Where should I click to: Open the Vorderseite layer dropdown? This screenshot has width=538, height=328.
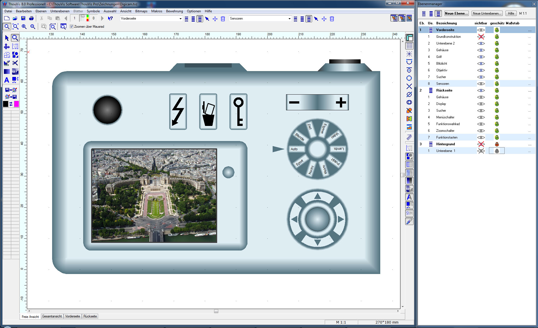pos(180,19)
